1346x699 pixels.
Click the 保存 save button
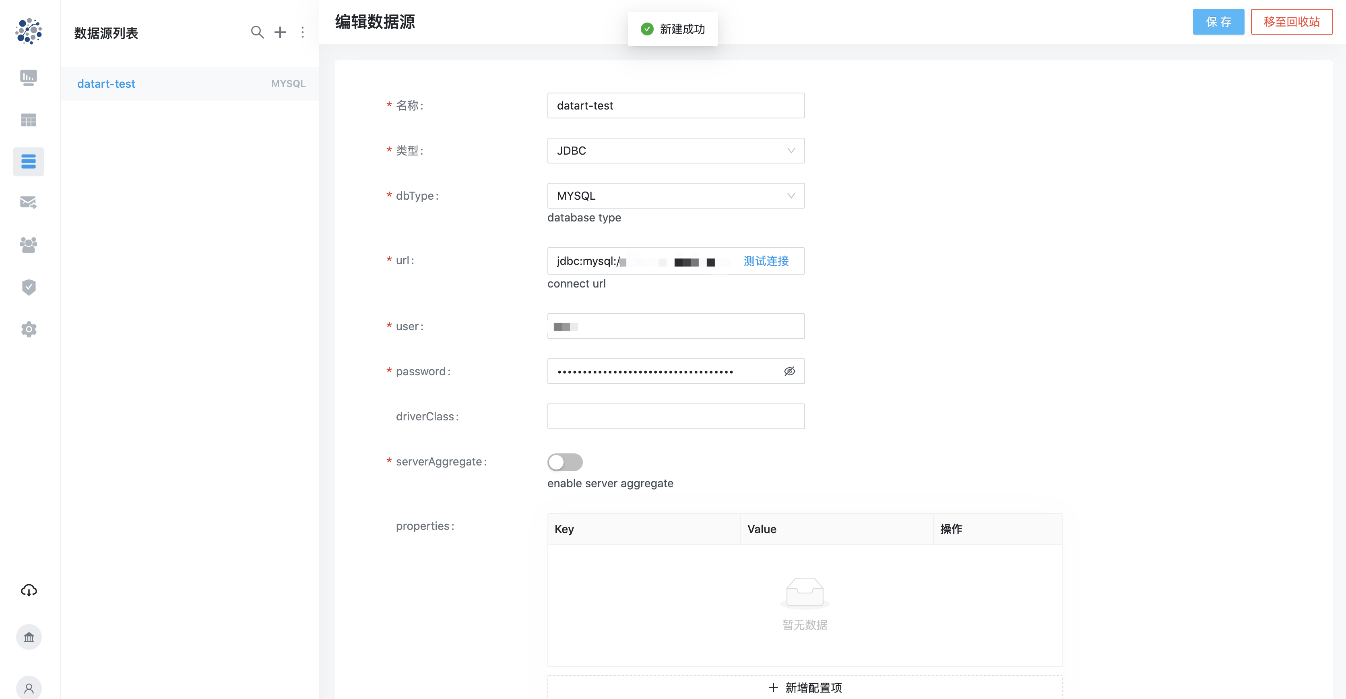pos(1218,22)
